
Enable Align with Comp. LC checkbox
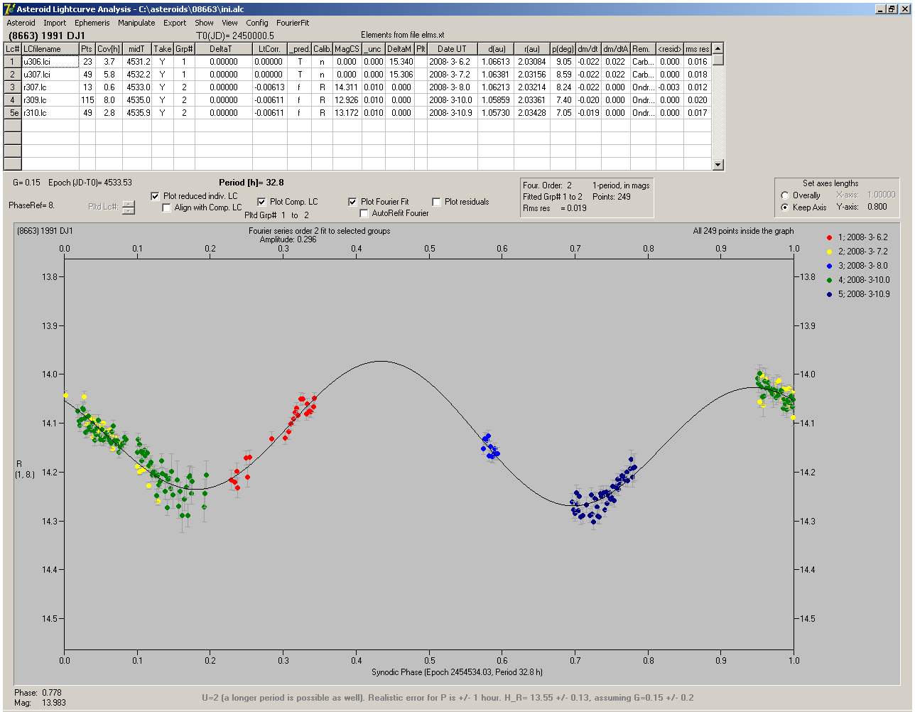click(167, 207)
